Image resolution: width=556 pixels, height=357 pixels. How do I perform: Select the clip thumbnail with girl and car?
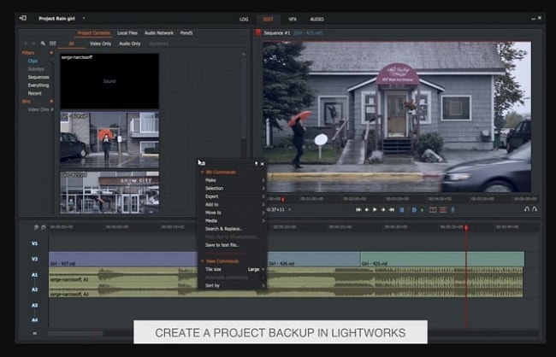[x=109, y=140]
